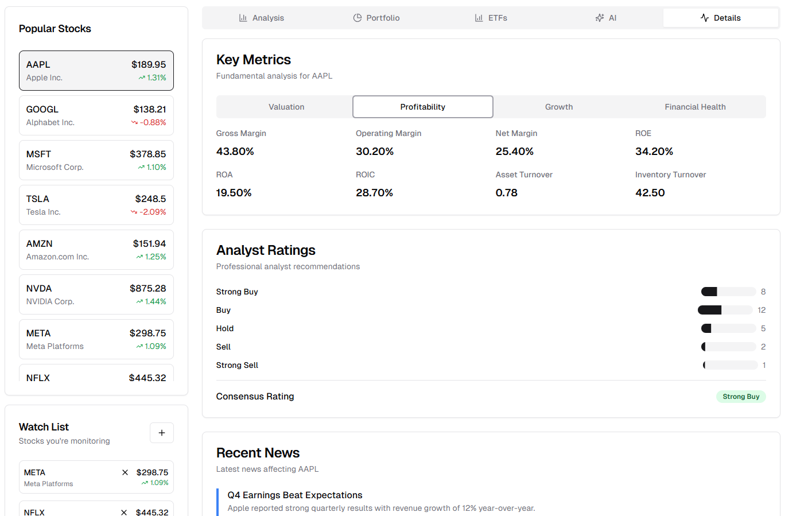Remove NFLX from the Watch List
The width and height of the screenshot is (808, 516).
tap(124, 512)
